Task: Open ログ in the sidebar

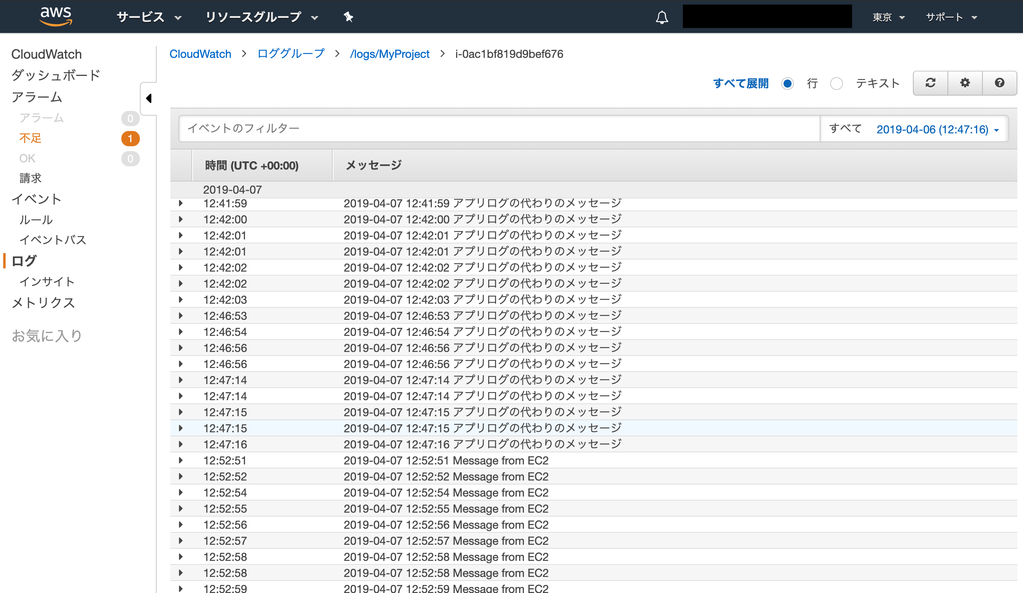Action: [x=25, y=261]
